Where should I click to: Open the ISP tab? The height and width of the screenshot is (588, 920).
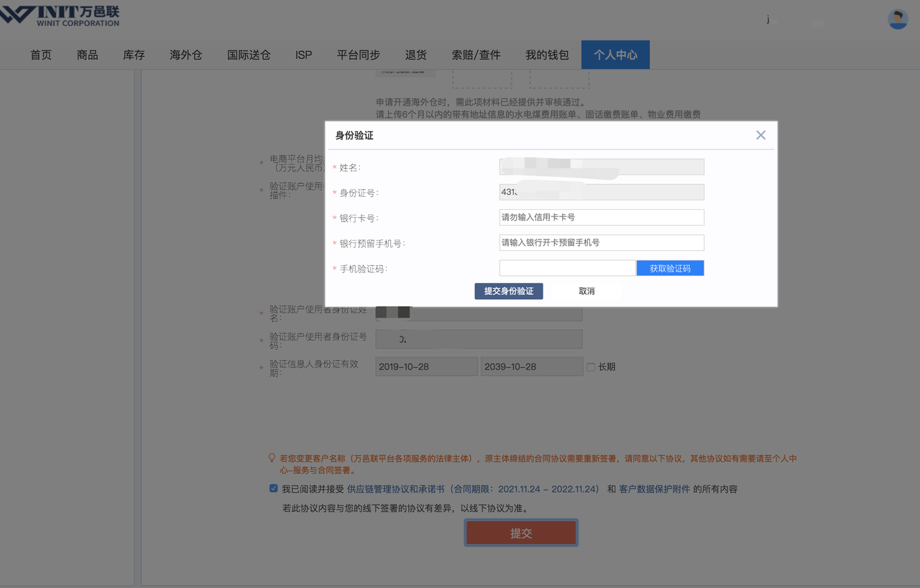coord(304,55)
